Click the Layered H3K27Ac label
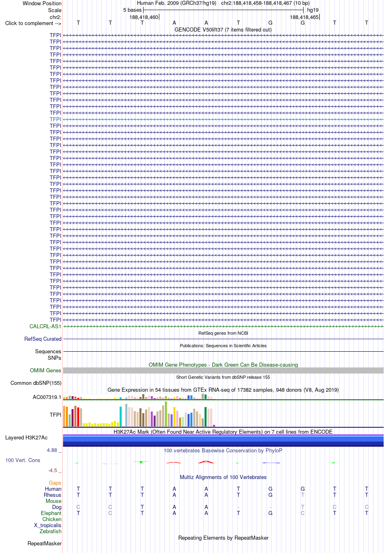This screenshot has width=384, height=553. point(26,437)
